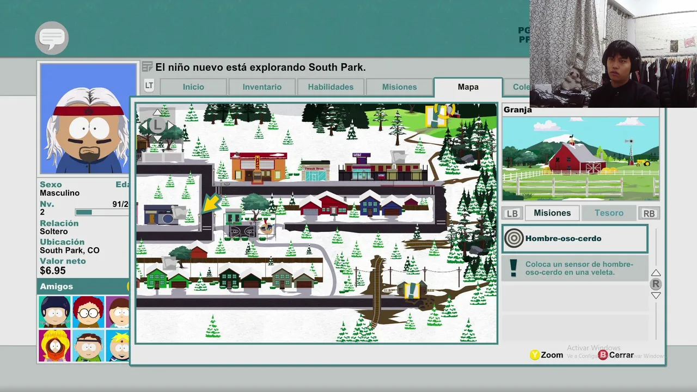Select the Mapa tab
697x392 pixels.
click(468, 87)
